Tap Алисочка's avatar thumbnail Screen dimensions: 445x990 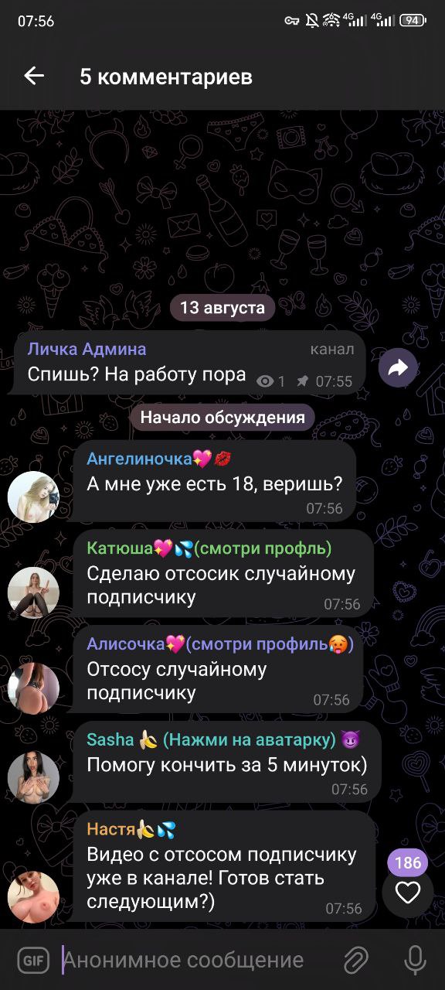(33, 688)
